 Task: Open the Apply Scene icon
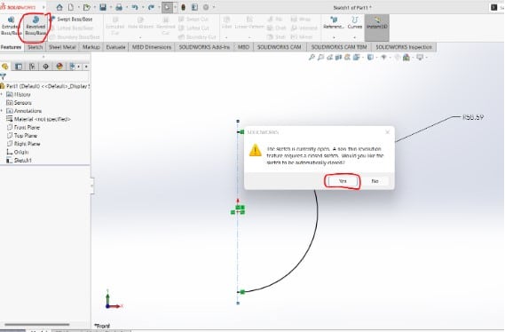click(x=406, y=58)
